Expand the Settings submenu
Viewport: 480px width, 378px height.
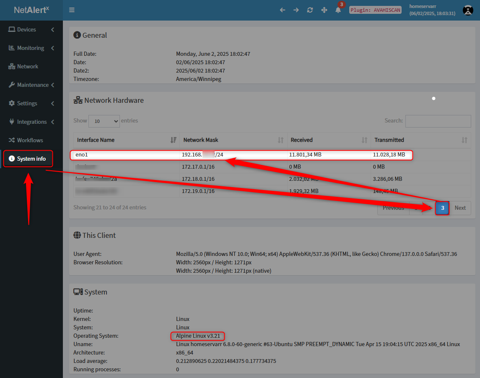click(x=26, y=103)
